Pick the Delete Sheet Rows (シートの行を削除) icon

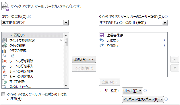coord(4,61)
